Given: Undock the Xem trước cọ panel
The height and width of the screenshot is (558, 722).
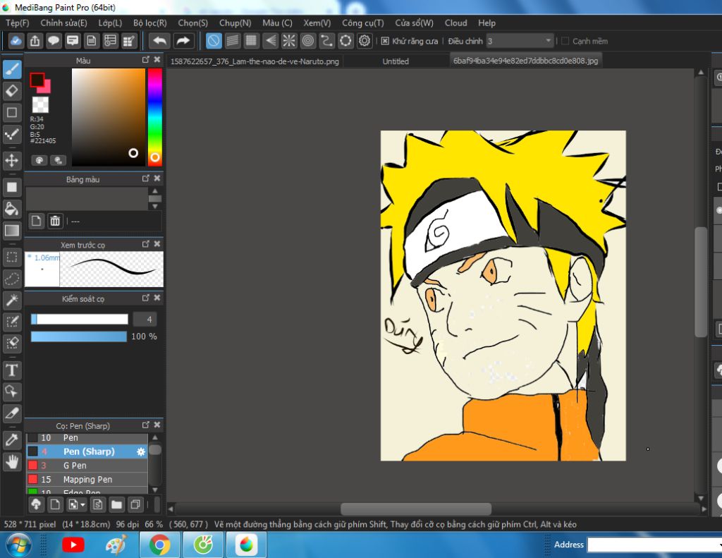Looking at the screenshot, I should point(145,244).
